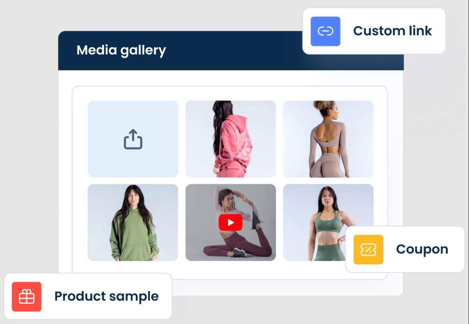Image resolution: width=469 pixels, height=324 pixels.
Task: Play the video via the red YouTube button
Action: (230, 223)
